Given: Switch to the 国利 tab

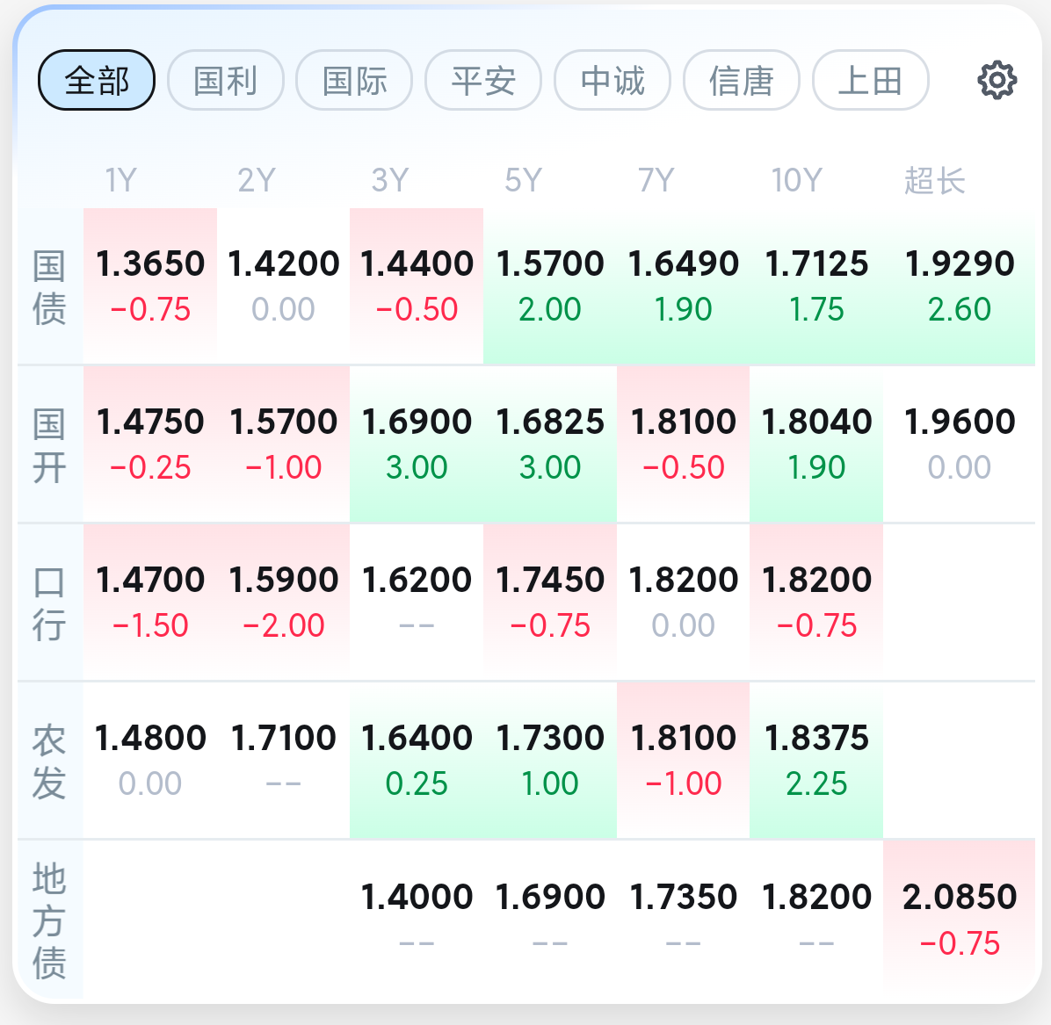Looking at the screenshot, I should click(x=225, y=81).
